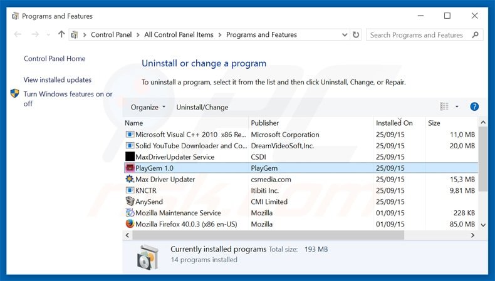The width and height of the screenshot is (495, 281).
Task: Maximize the Programs and Features window
Action: coord(447,16)
